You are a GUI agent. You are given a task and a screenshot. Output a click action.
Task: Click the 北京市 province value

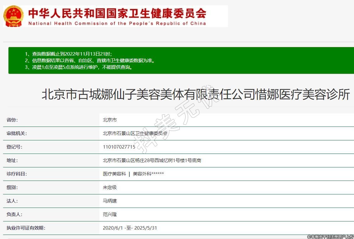110,120
